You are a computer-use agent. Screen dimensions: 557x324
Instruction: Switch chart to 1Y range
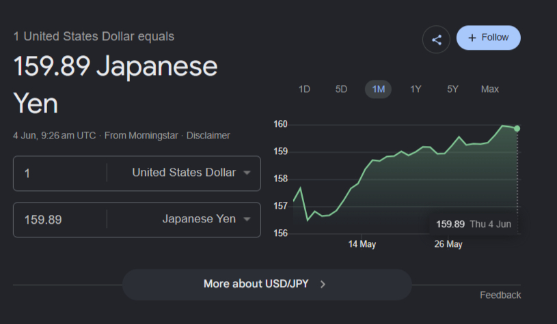(x=416, y=89)
